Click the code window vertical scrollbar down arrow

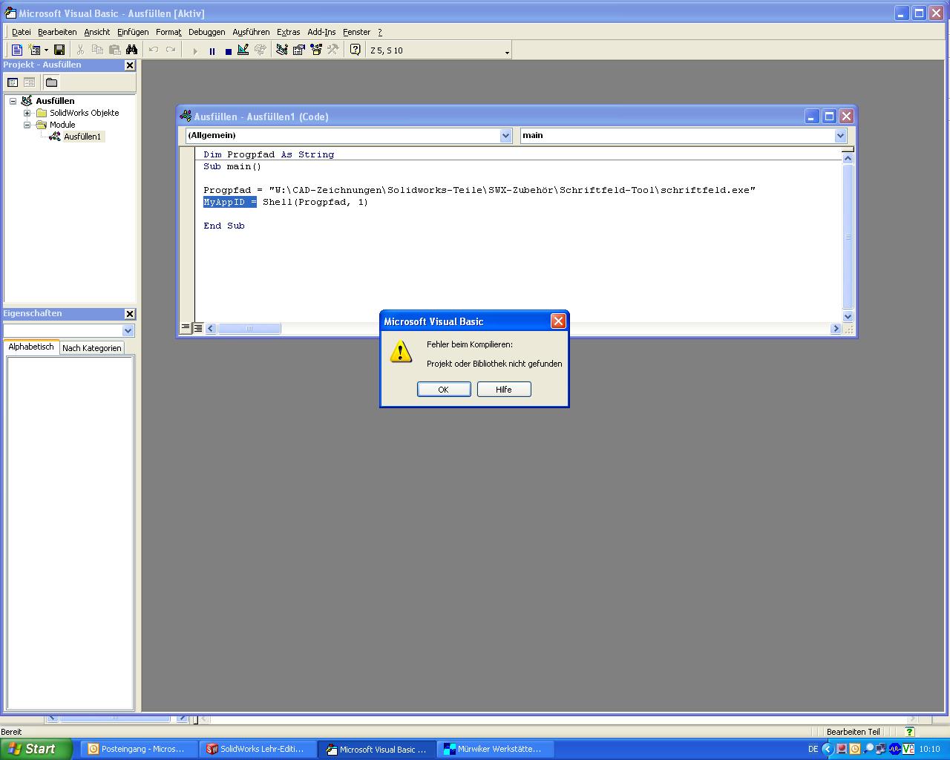click(x=848, y=316)
